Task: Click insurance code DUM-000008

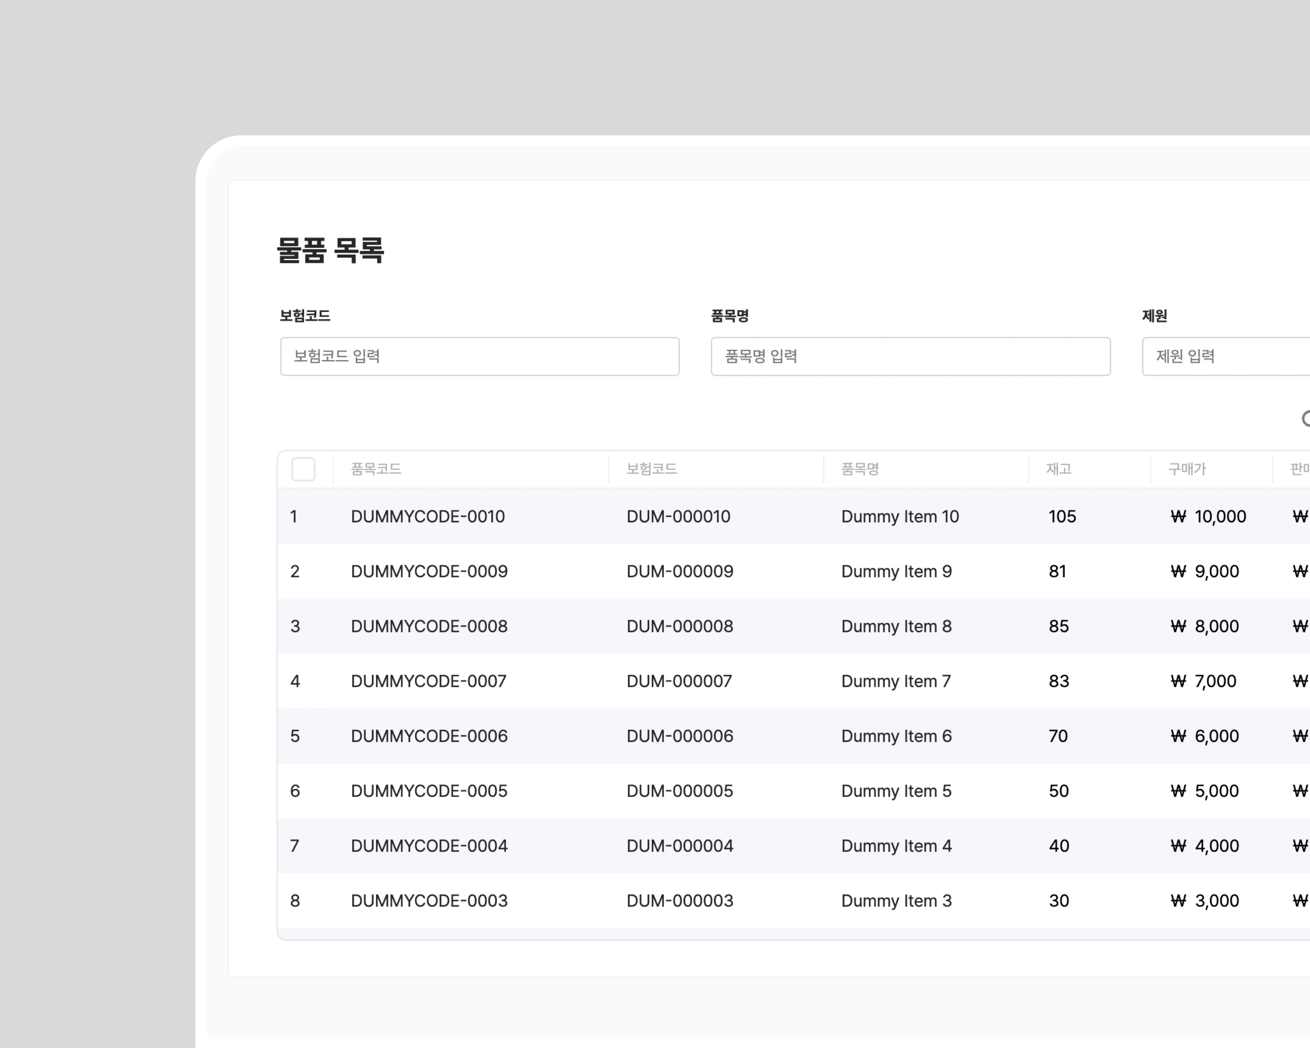Action: [680, 626]
